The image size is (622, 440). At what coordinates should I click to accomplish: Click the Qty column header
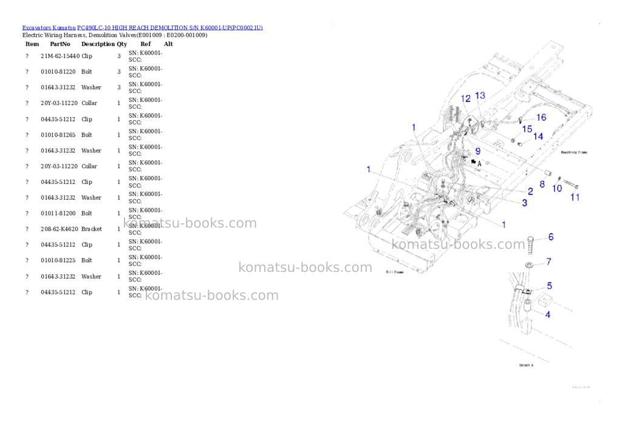pyautogui.click(x=121, y=44)
